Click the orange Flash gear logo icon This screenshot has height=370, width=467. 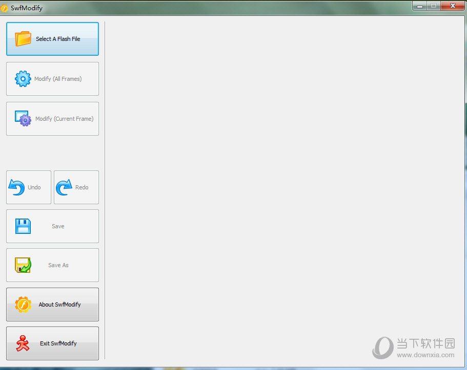[23, 304]
